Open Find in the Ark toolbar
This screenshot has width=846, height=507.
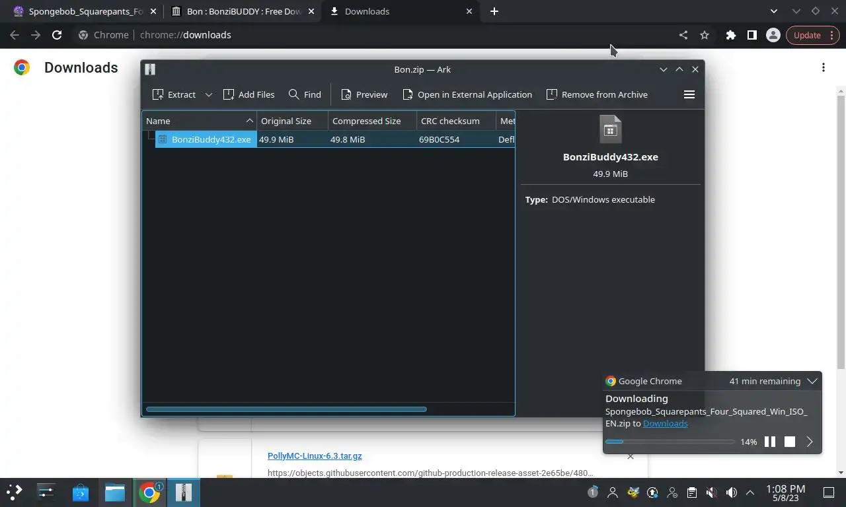[305, 94]
